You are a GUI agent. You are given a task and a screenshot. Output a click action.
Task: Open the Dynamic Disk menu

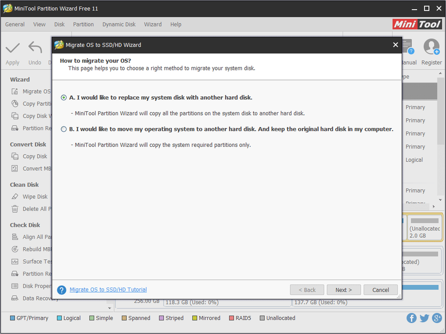click(119, 25)
